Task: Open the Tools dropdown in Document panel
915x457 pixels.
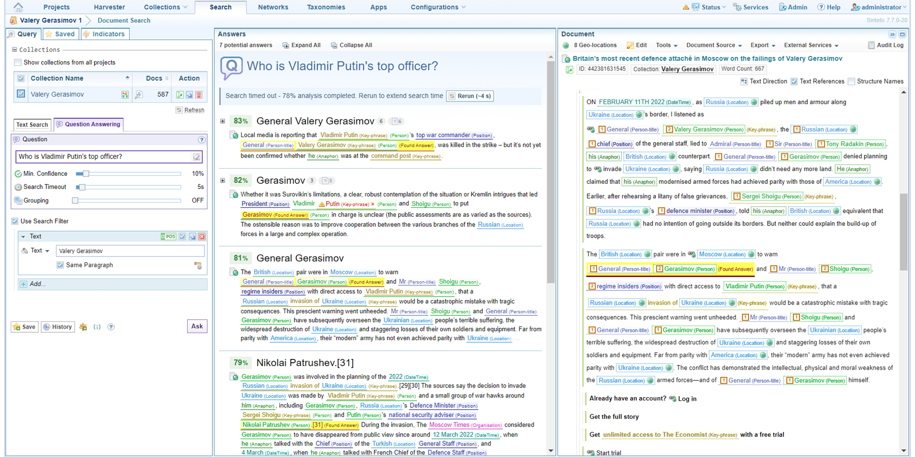Action: 666,45
